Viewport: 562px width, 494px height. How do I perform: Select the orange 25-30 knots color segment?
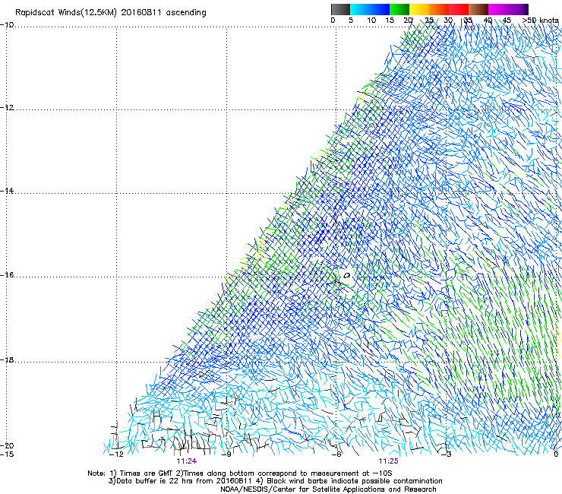click(439, 9)
